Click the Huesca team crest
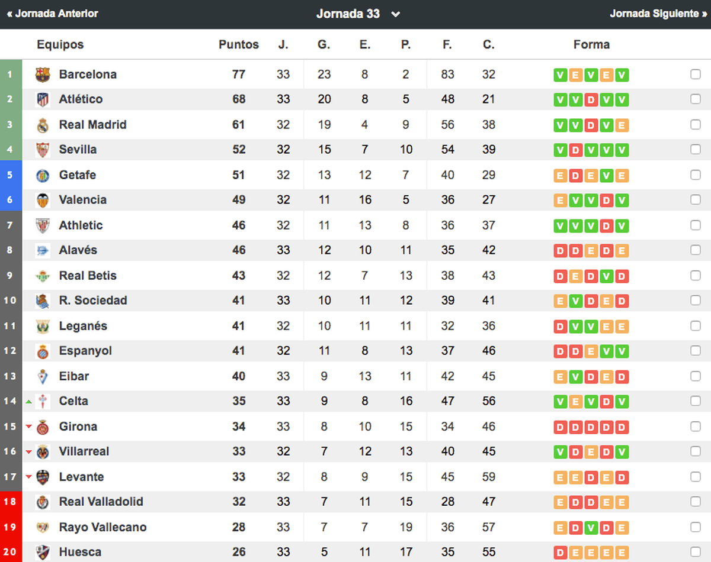The height and width of the screenshot is (562, 711). pos(43,552)
